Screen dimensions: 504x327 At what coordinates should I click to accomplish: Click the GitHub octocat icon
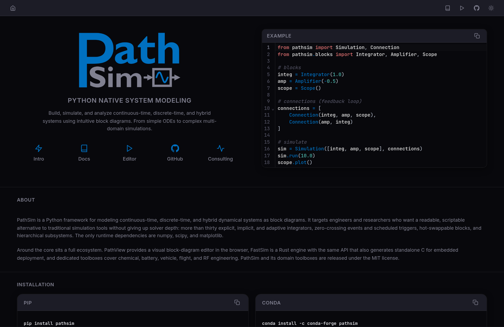(175, 148)
